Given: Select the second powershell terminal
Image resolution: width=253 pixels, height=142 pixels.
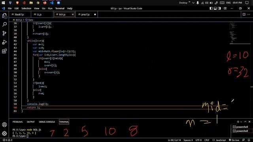Looking at the screenshot, I should pos(240,131).
